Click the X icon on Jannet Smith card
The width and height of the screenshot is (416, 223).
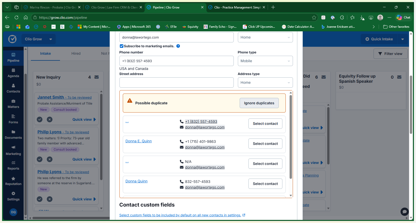50,119
